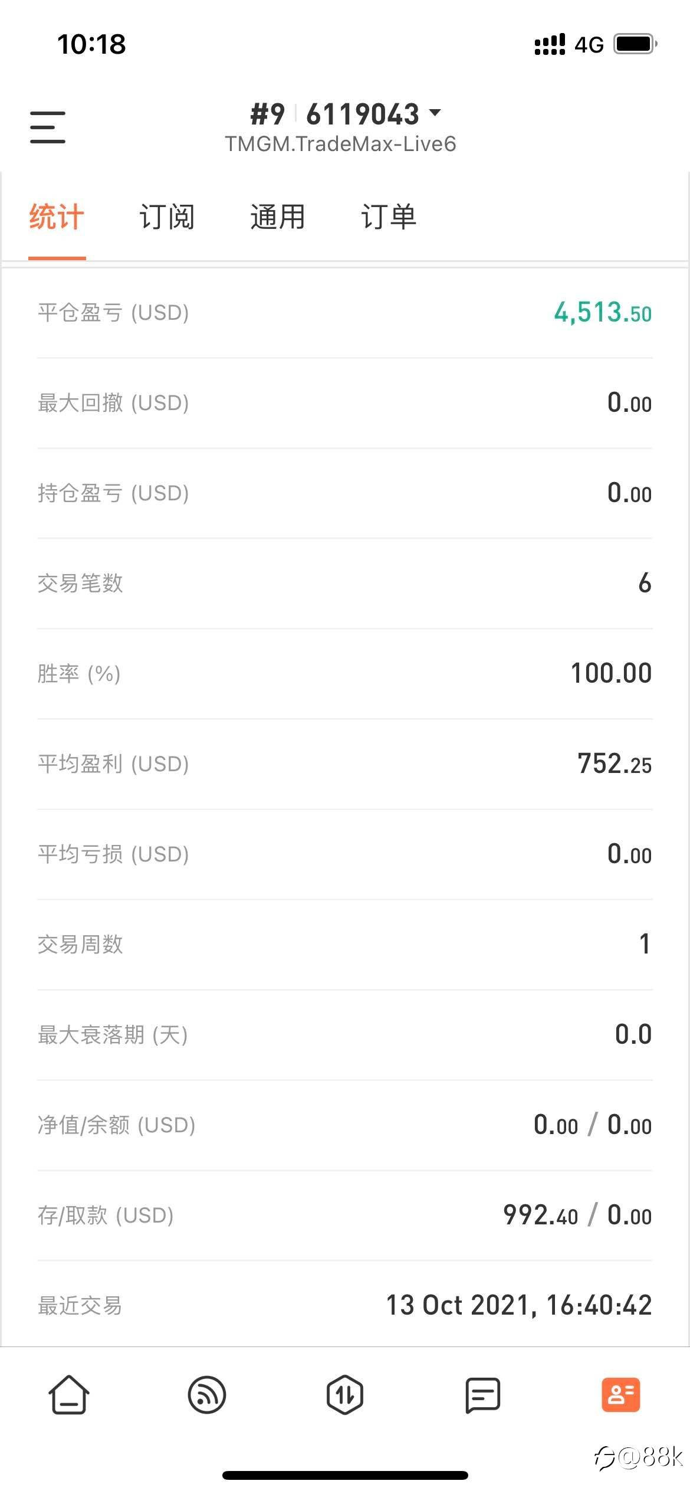Expand the account 6119043 dropdown arrow
Image resolution: width=690 pixels, height=1494 pixels.
click(435, 112)
